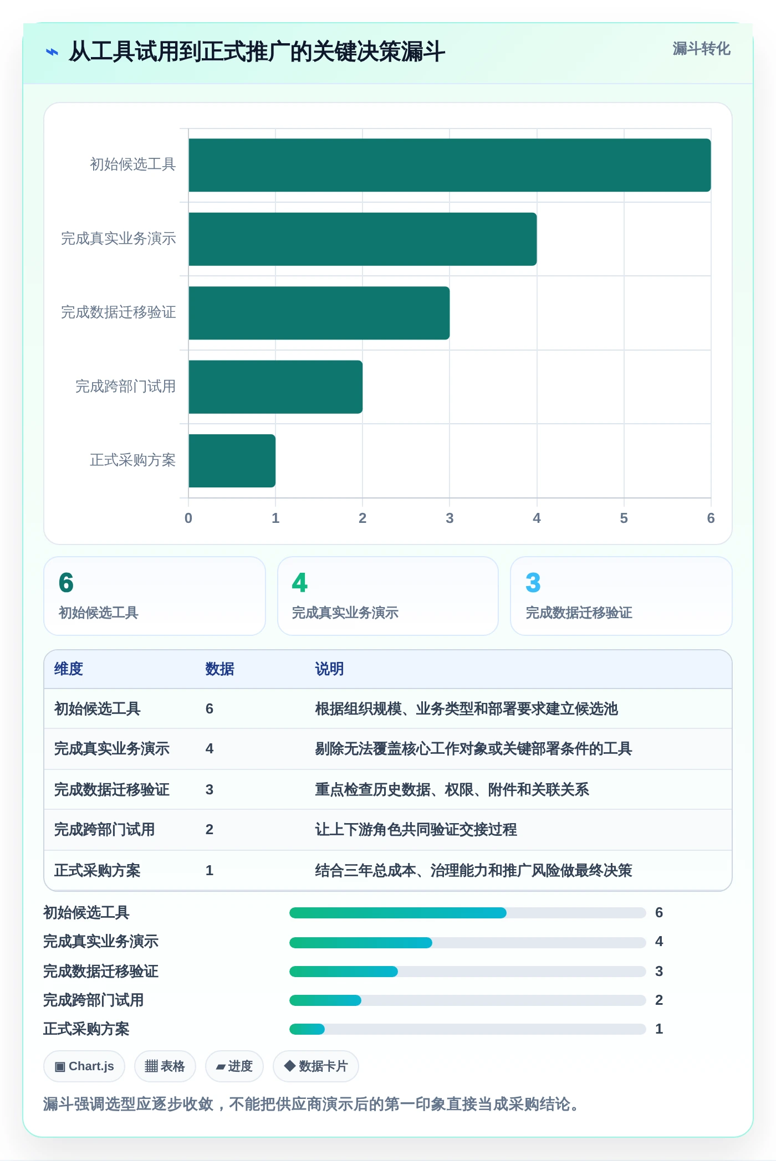Click the 完成数据迁移验证 cell in the table
The image size is (776, 1161).
click(112, 790)
